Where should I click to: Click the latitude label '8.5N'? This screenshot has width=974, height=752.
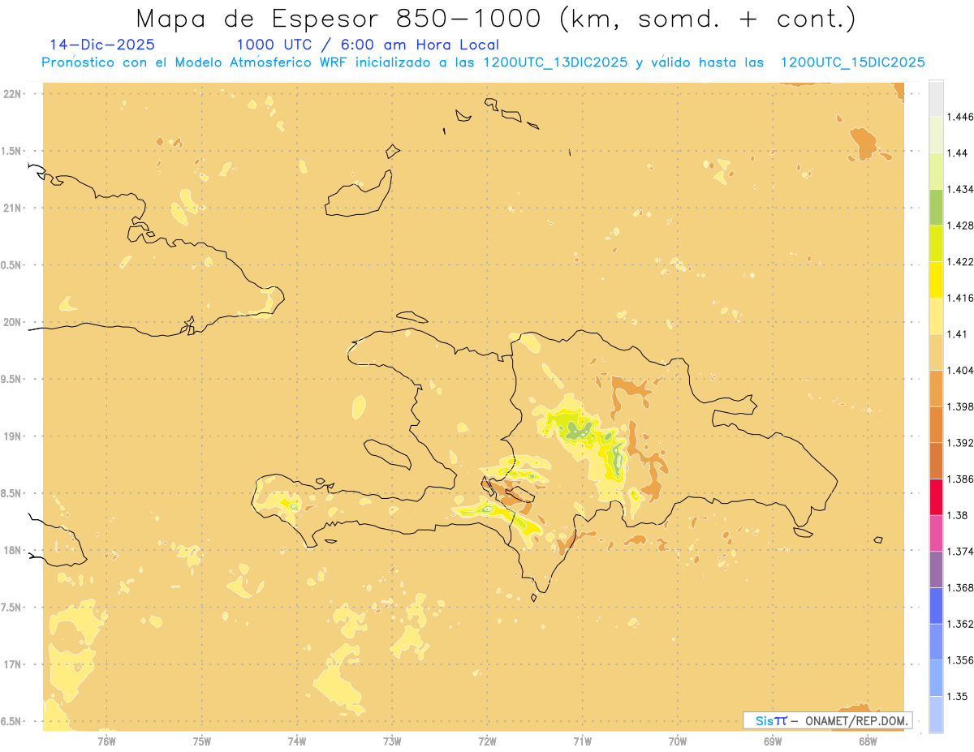pos(12,493)
